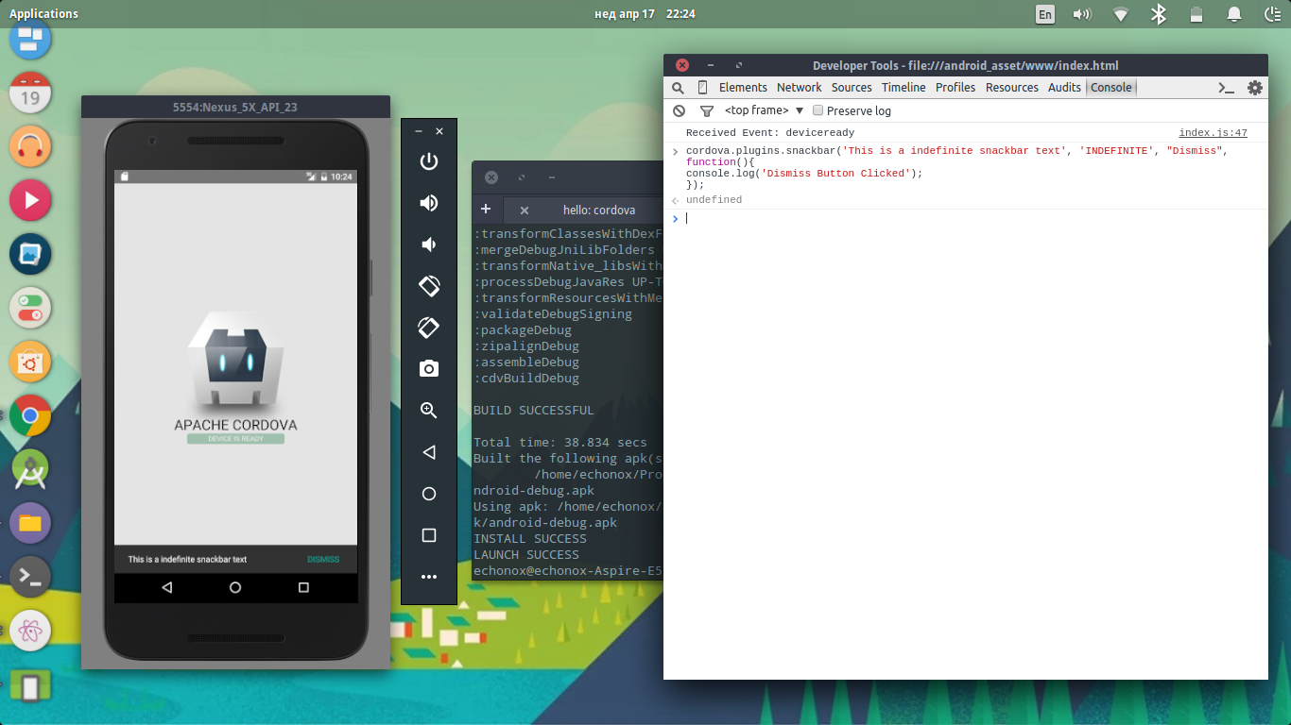Focus the console input prompt

point(973,219)
